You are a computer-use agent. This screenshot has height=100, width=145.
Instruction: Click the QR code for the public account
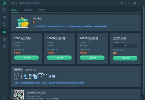(19, 95)
